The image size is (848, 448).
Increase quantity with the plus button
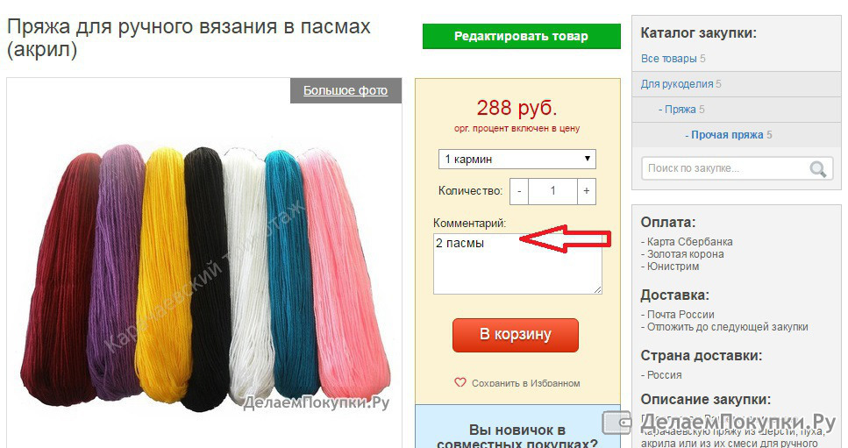coord(587,191)
